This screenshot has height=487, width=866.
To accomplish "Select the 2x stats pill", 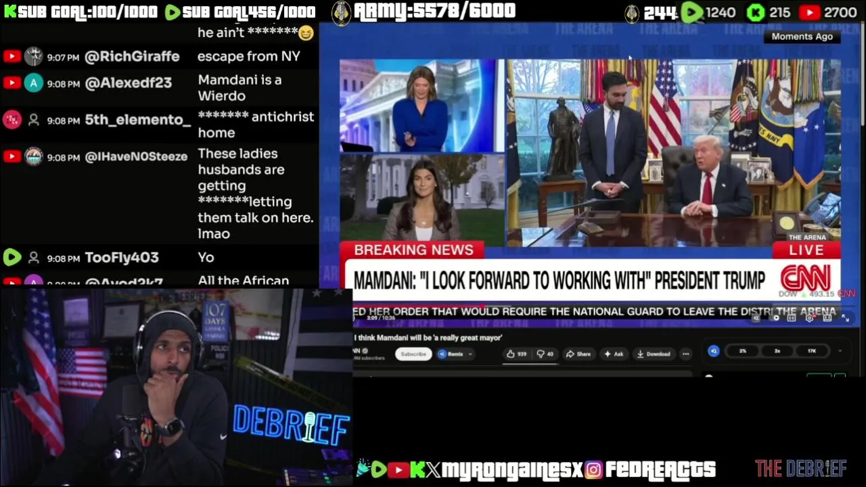I will 777,350.
